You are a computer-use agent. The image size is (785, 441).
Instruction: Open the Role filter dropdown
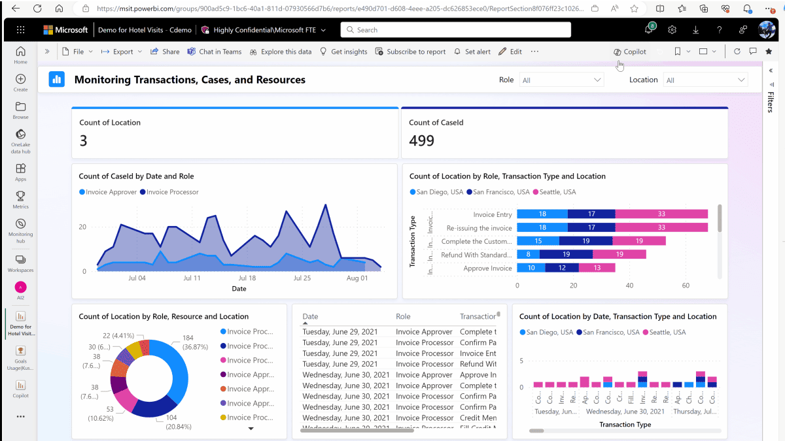coord(561,79)
